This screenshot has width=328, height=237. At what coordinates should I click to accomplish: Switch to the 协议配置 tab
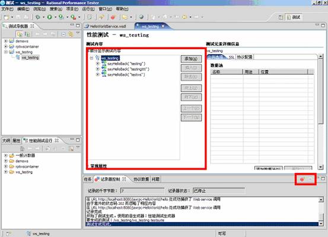click(x=245, y=57)
